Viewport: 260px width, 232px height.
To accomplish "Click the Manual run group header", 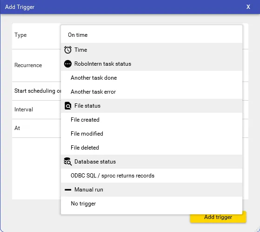I will pyautogui.click(x=152, y=190).
